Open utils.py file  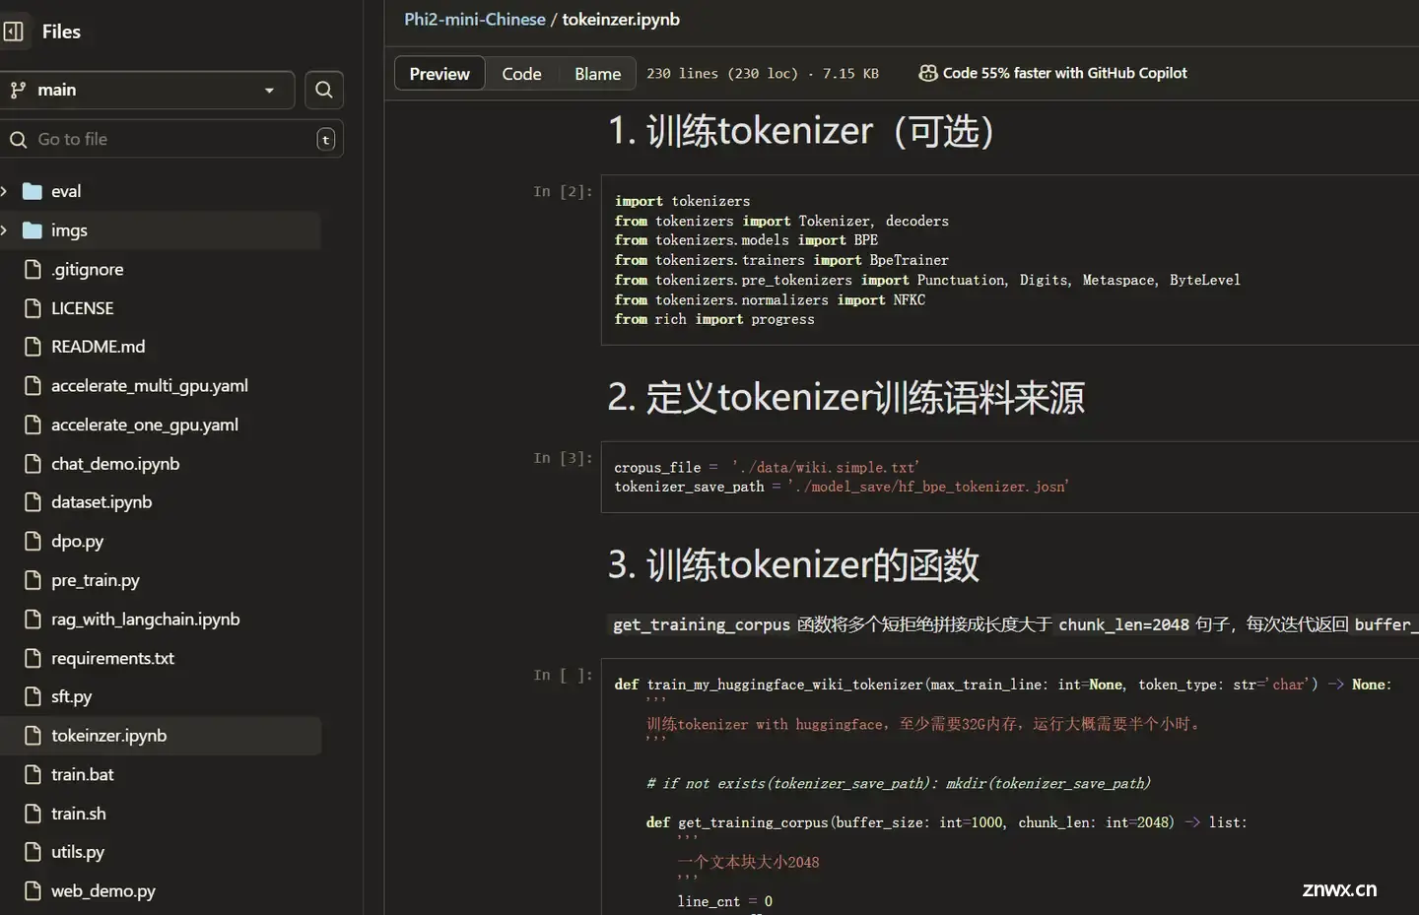click(78, 852)
